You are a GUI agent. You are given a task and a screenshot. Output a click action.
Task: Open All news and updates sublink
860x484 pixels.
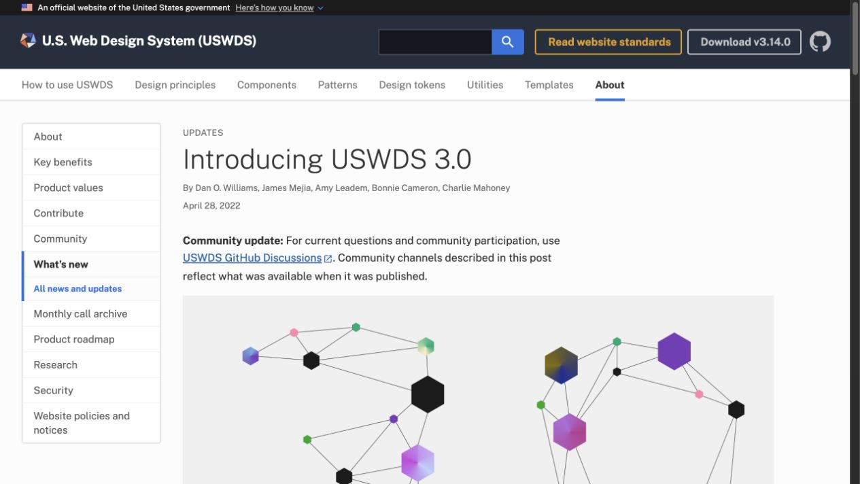coord(91,289)
